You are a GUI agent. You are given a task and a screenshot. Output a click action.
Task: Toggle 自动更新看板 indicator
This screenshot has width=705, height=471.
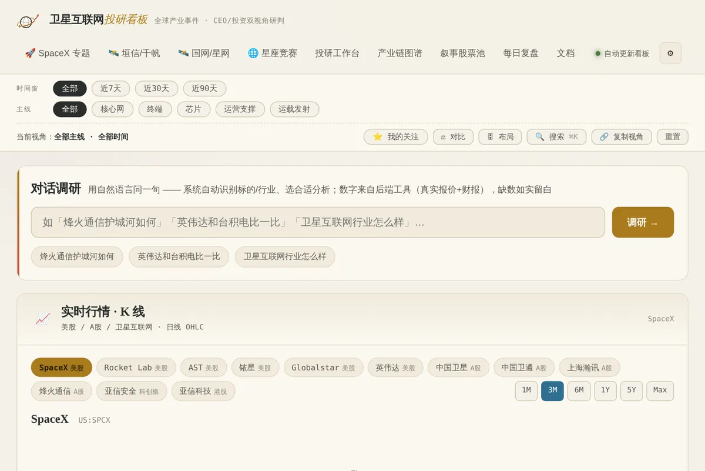[622, 54]
